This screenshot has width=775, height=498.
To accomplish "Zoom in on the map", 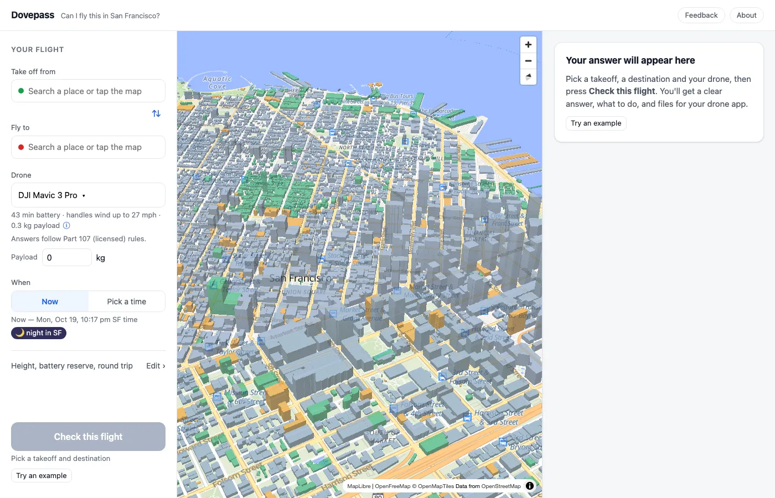I will [528, 45].
